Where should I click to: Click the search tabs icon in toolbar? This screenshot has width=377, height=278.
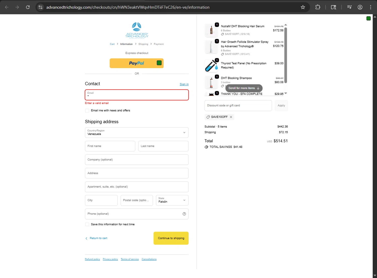pyautogui.click(x=334, y=7)
